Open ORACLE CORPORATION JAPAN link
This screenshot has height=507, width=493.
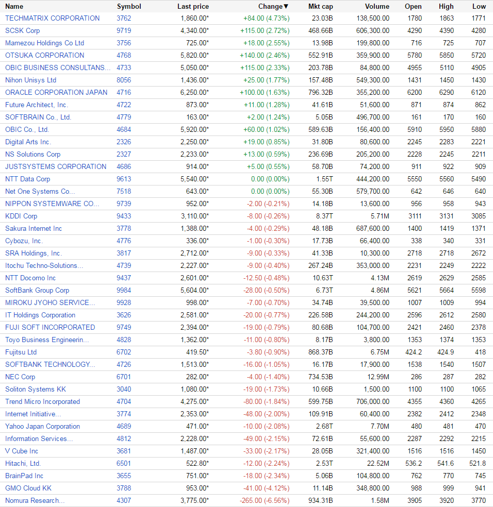click(56, 92)
